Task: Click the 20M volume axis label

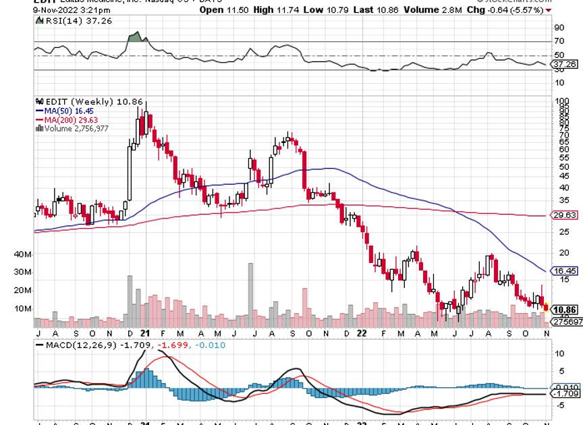Action: click(x=22, y=290)
